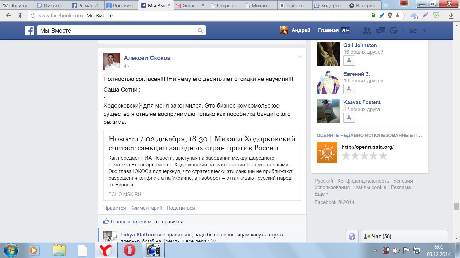Switch to the 'История' tab
This screenshot has height=258, width=460.
coord(364,5)
